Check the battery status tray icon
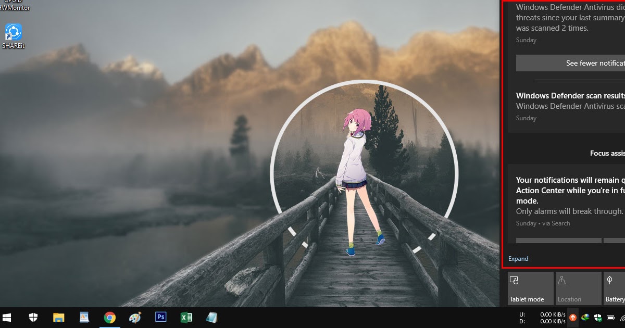This screenshot has height=328, width=625. click(x=610, y=317)
